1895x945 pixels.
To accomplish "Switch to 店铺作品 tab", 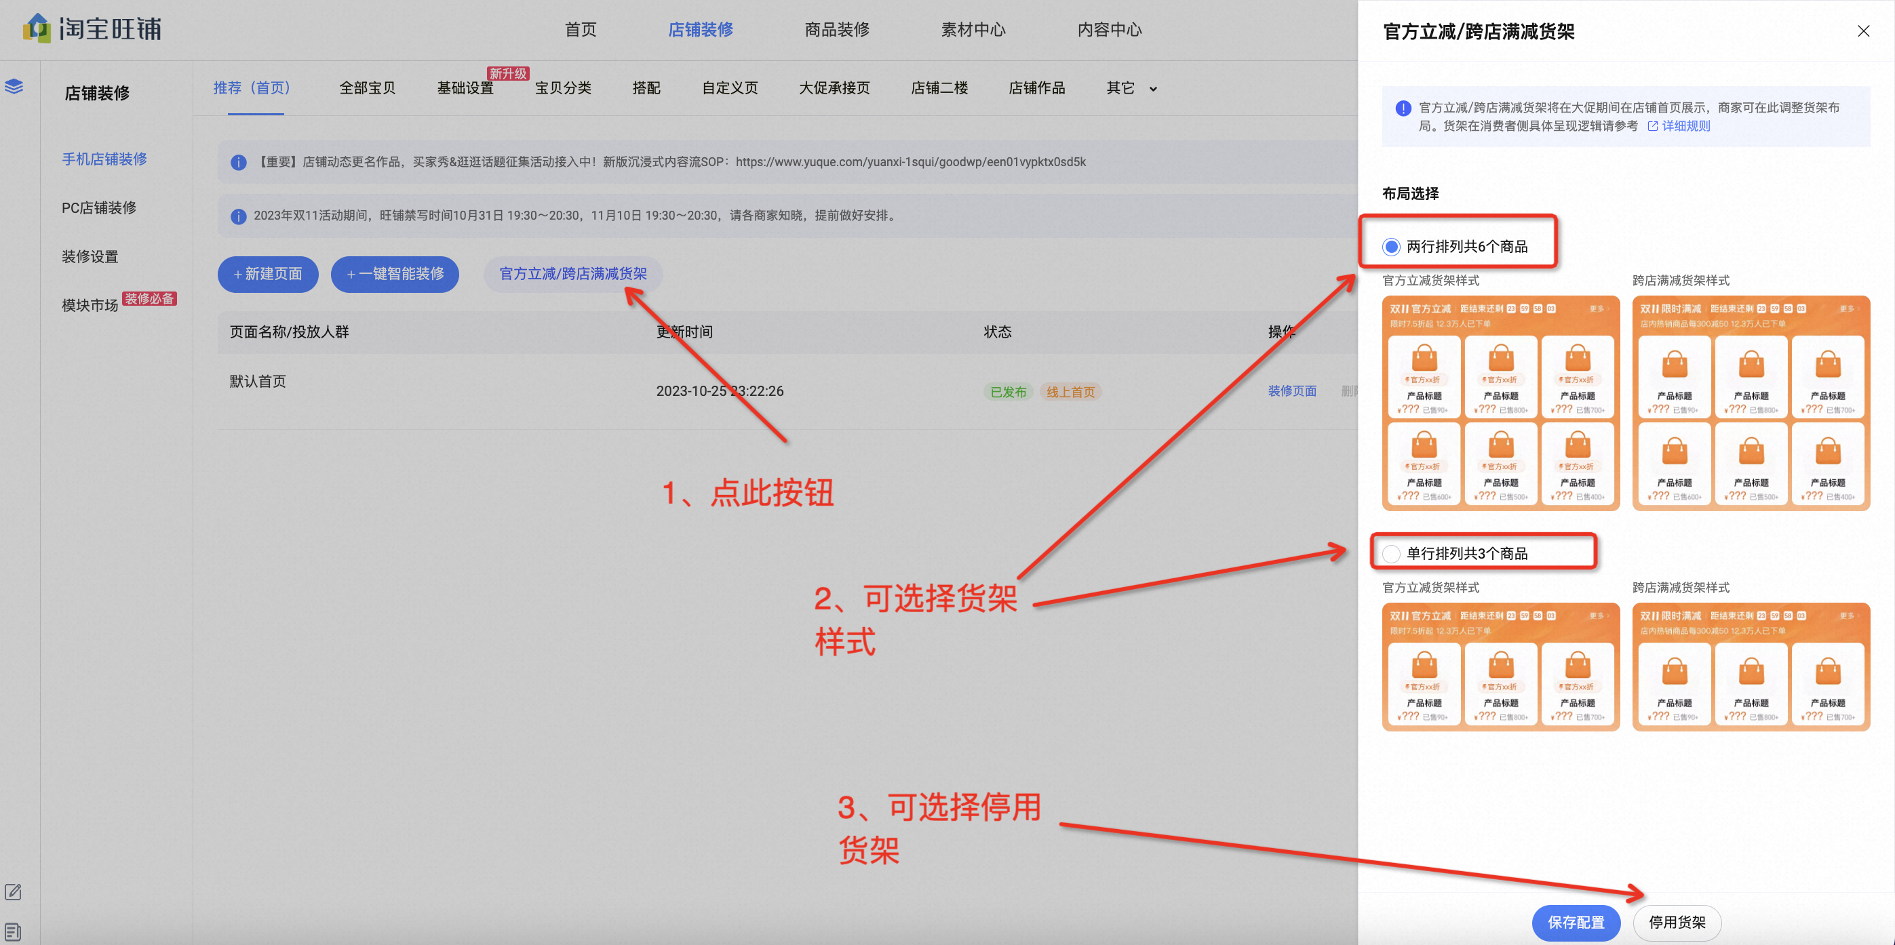I will point(1036,88).
